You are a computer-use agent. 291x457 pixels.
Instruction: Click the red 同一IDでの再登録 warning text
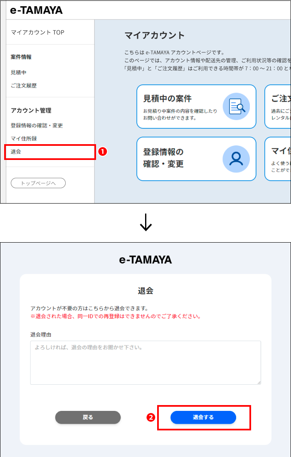pos(116,317)
